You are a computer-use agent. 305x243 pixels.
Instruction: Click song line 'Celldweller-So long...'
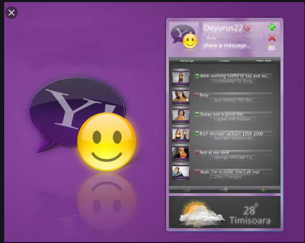(235, 81)
